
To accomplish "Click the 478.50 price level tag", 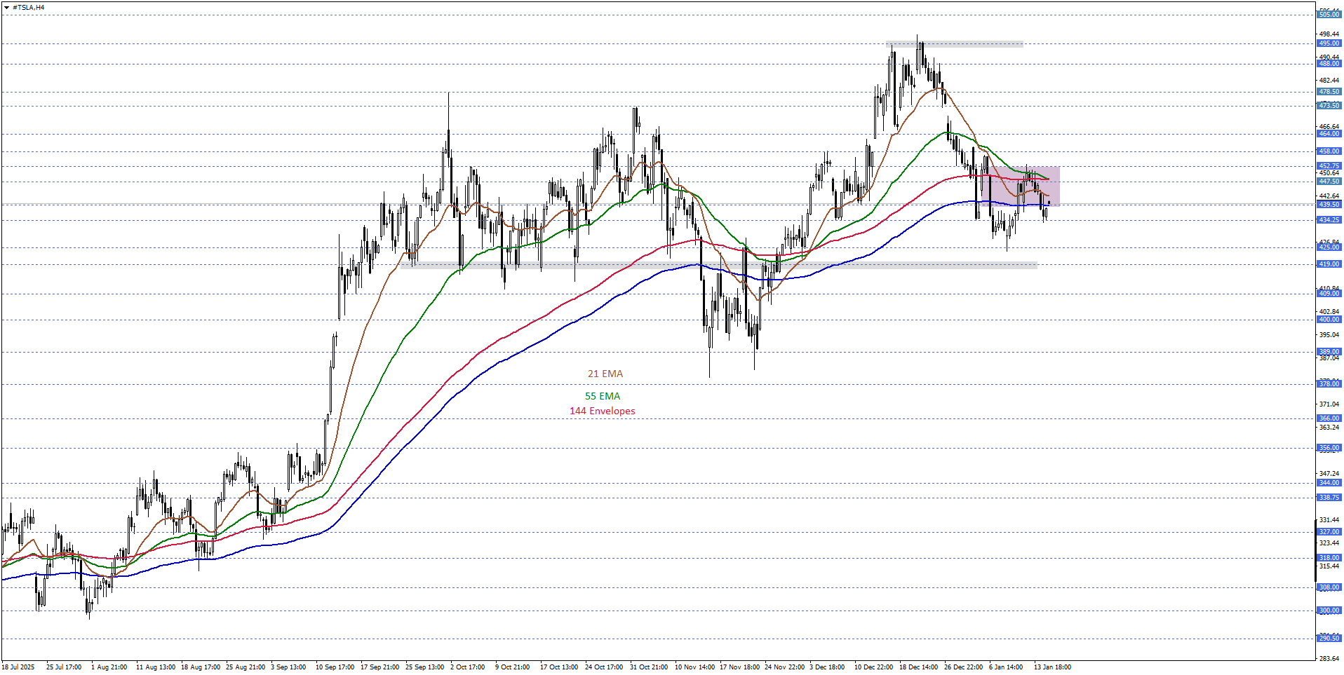I will pos(1329,92).
